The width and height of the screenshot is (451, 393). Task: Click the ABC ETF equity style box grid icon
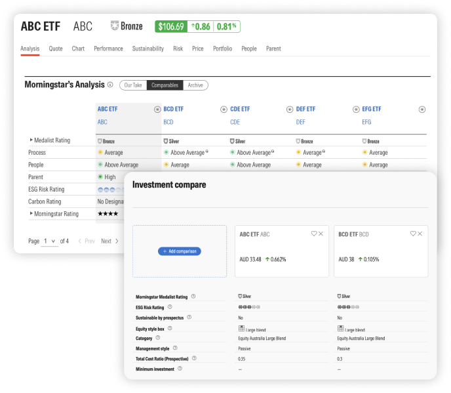242,328
